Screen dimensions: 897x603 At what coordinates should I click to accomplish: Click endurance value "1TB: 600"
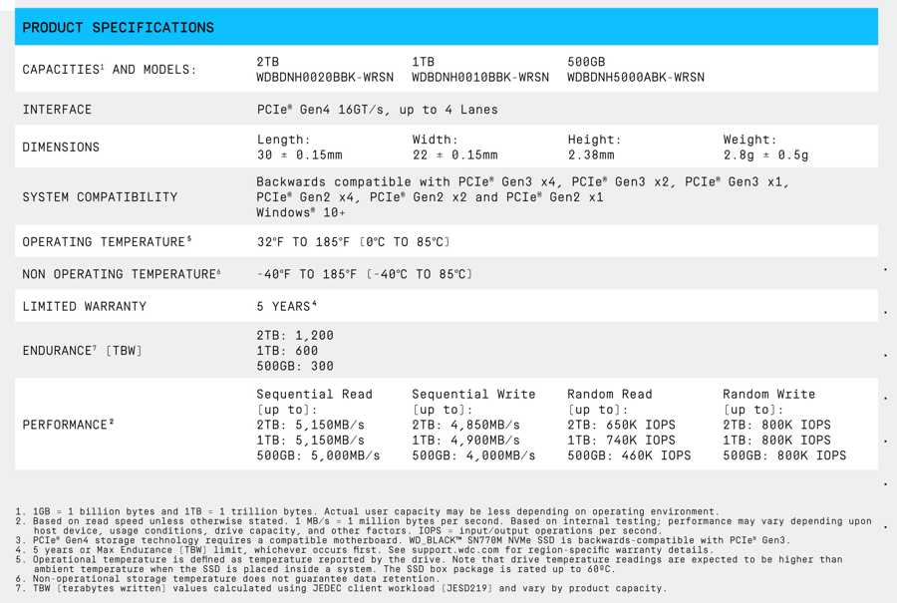click(287, 351)
